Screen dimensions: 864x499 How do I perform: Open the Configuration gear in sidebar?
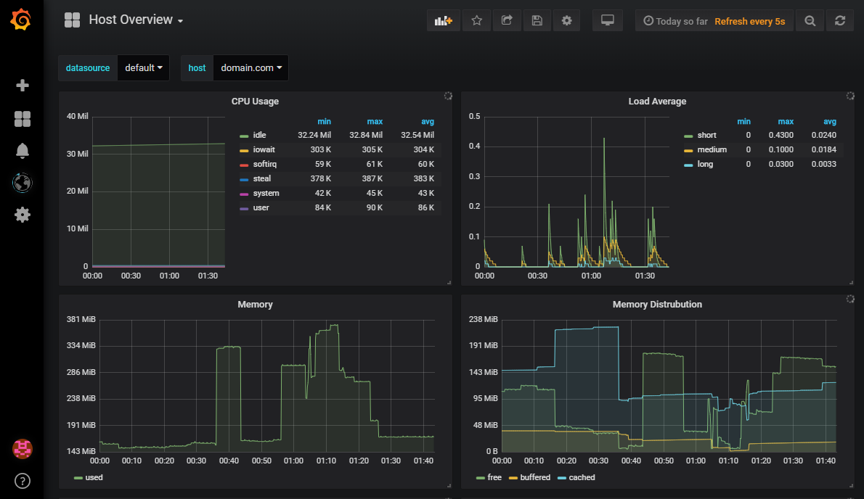23,215
